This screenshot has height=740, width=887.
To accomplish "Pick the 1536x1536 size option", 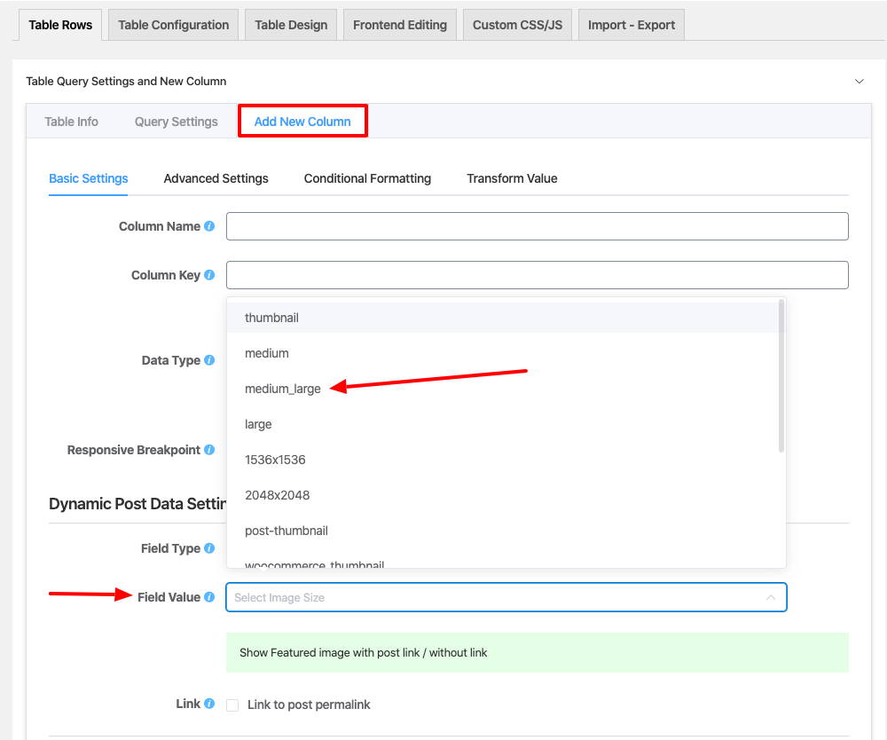I will pyautogui.click(x=275, y=460).
